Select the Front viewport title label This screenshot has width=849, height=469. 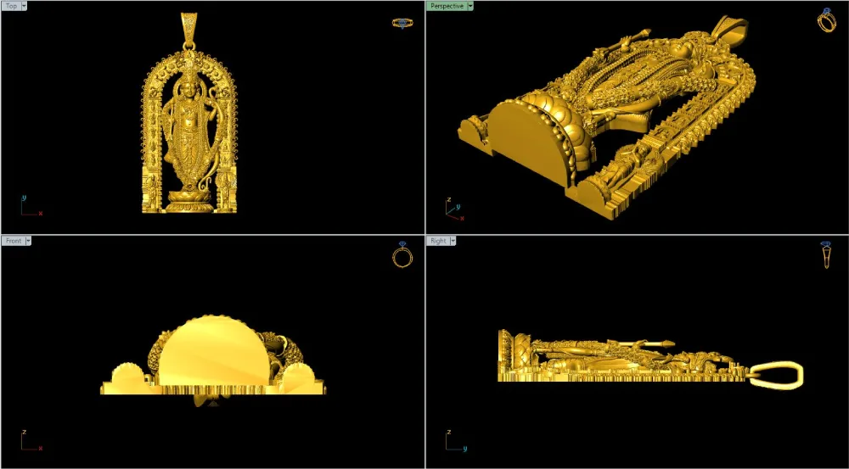click(14, 241)
